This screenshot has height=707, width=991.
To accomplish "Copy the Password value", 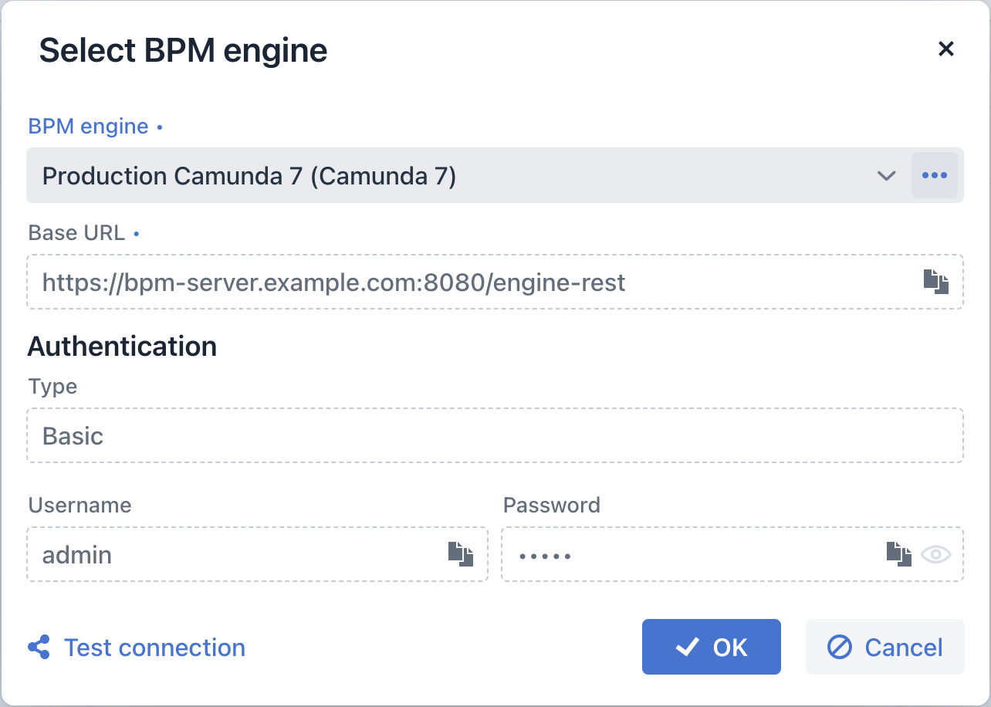I will [x=898, y=554].
